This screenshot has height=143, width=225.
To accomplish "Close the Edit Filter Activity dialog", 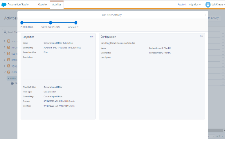I will pyautogui.click(x=206, y=15).
